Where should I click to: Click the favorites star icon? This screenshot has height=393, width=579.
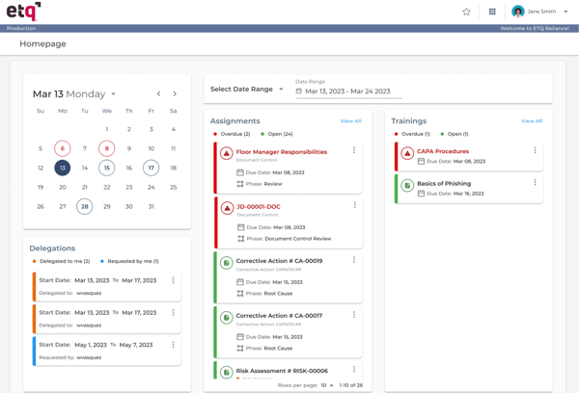click(x=466, y=12)
